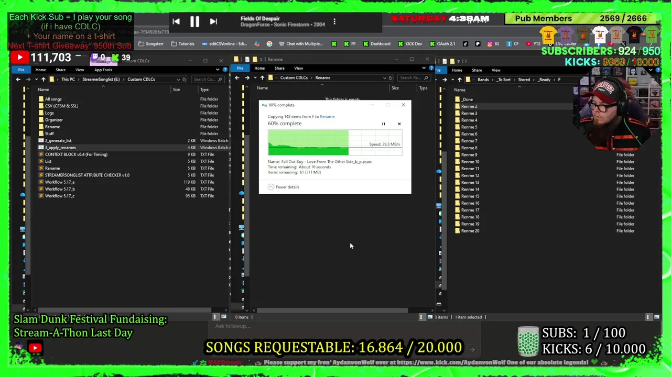This screenshot has height=377, width=671.
Task: Pause the file copy operation
Action: pos(383,124)
